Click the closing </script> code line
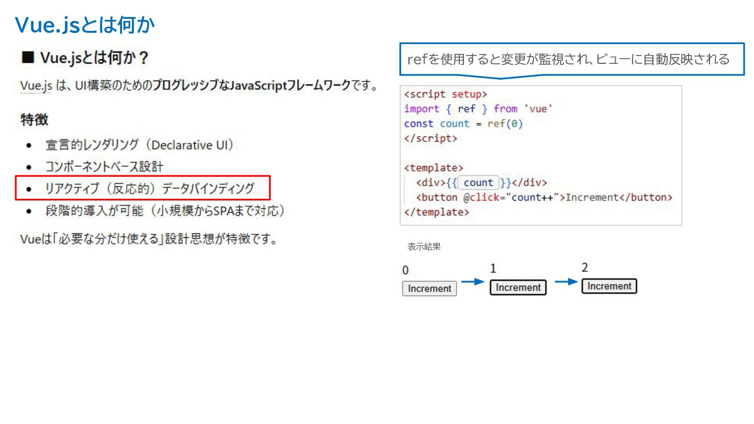Image resolution: width=754 pixels, height=424 pixels. [431, 138]
